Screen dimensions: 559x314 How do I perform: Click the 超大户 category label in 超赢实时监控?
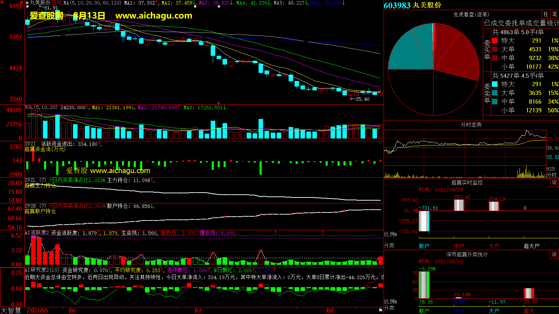pyautogui.click(x=531, y=246)
